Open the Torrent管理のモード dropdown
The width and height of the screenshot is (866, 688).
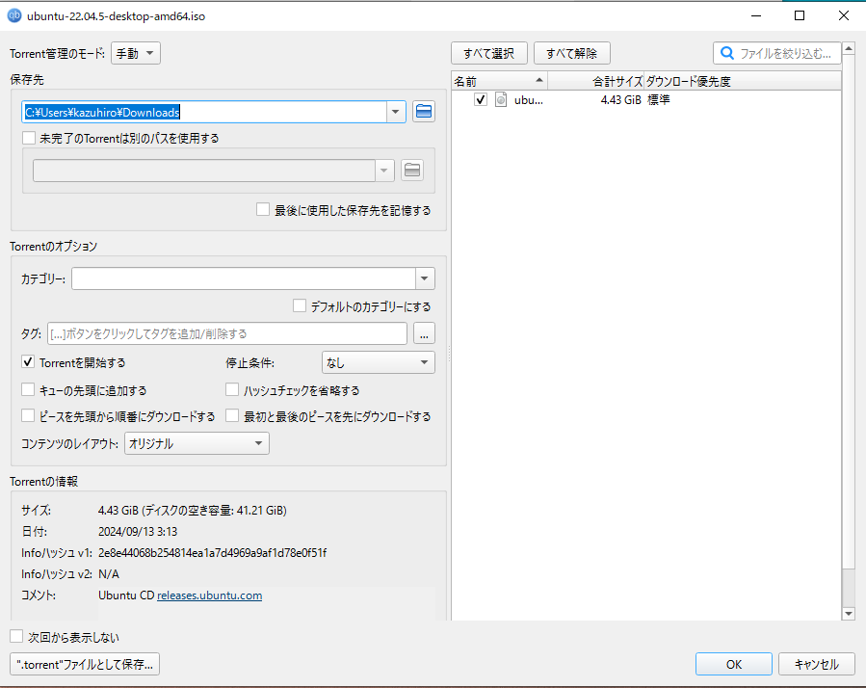coord(136,54)
